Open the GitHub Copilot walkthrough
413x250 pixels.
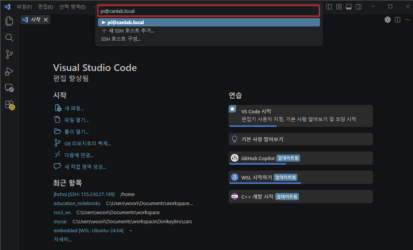pos(300,158)
